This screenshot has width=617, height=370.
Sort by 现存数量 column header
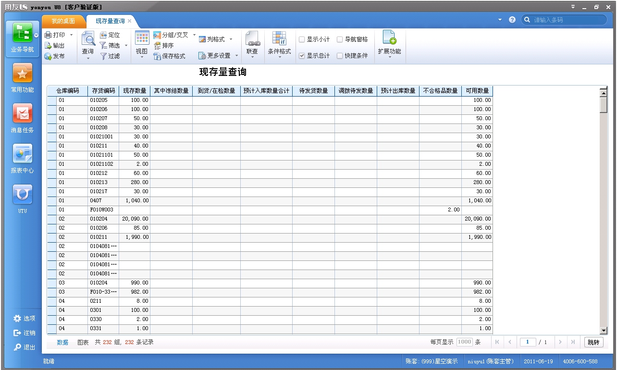click(135, 91)
